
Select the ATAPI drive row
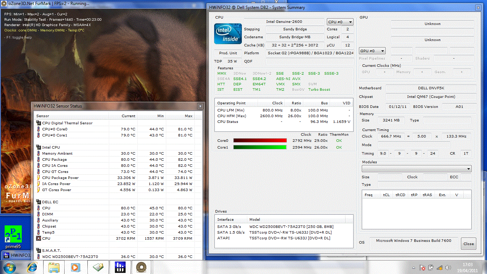click(284, 238)
